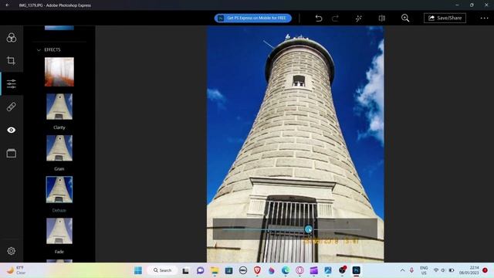Click the Redo arrow in toolbar
Screen dimensions: 494x278
pyautogui.click(x=335, y=18)
